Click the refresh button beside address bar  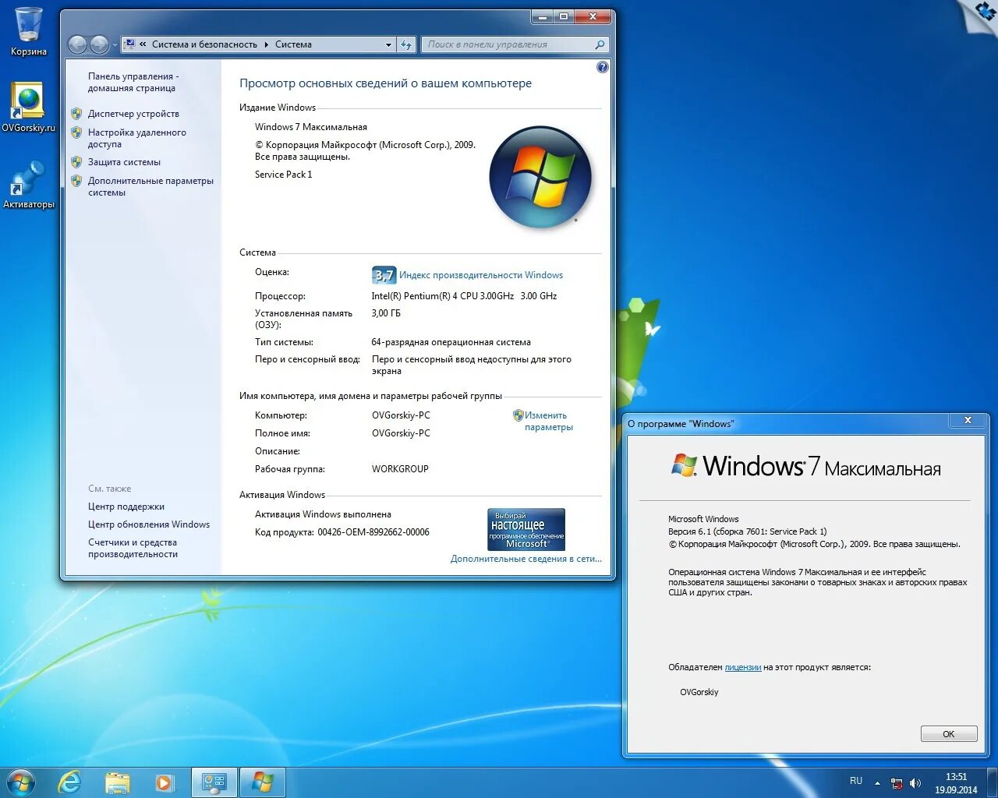click(x=406, y=44)
